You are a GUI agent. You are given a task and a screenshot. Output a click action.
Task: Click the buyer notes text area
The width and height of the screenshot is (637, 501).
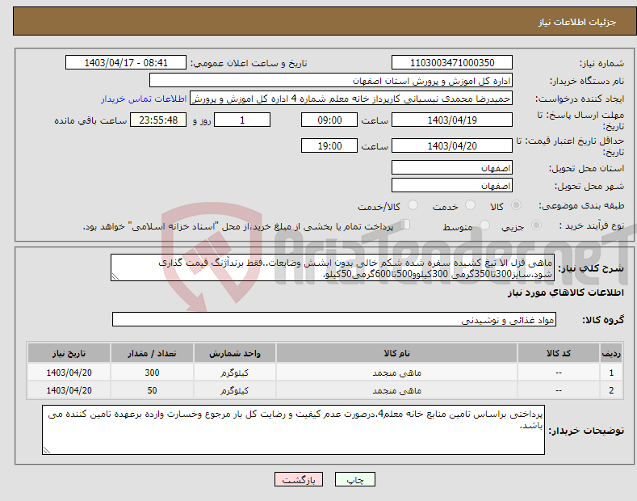[293, 430]
